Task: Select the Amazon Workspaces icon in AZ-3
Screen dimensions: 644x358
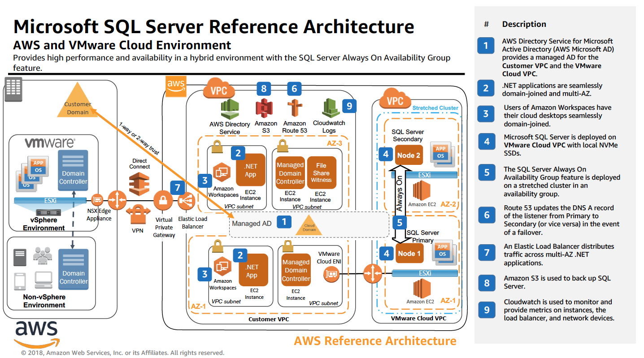Action: click(x=222, y=173)
